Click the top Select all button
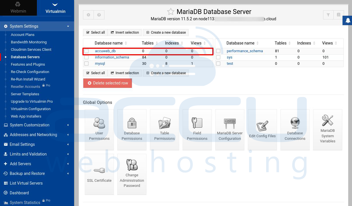The image size is (352, 206). click(95, 33)
